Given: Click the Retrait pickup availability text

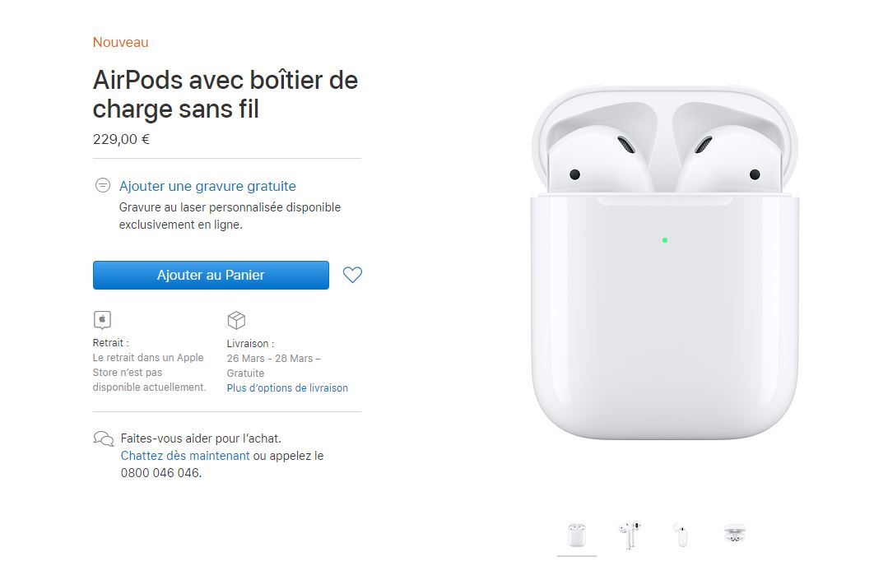Looking at the screenshot, I should click(149, 373).
